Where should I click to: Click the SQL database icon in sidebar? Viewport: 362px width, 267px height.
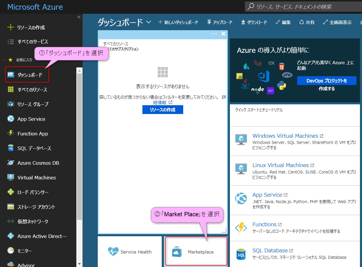point(11,148)
